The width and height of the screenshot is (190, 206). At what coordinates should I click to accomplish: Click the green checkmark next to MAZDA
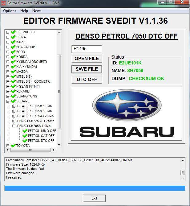(13, 72)
